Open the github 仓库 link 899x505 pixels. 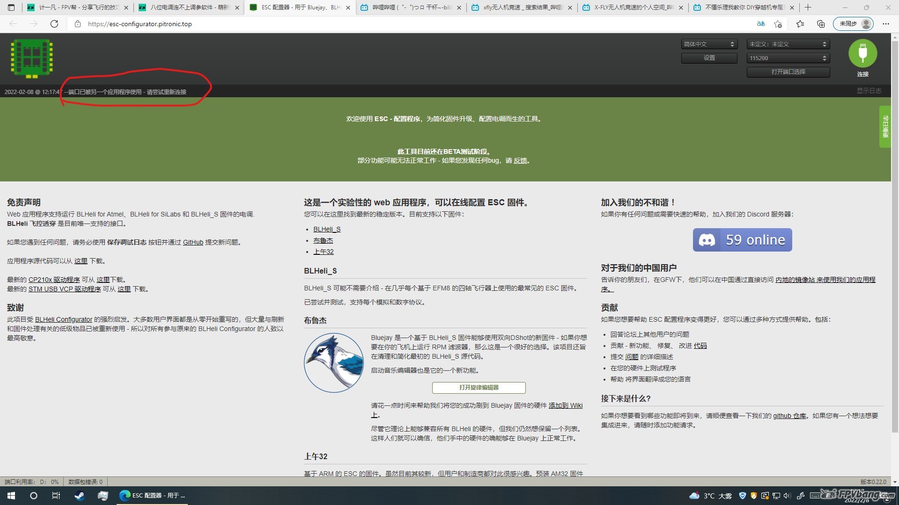789,416
